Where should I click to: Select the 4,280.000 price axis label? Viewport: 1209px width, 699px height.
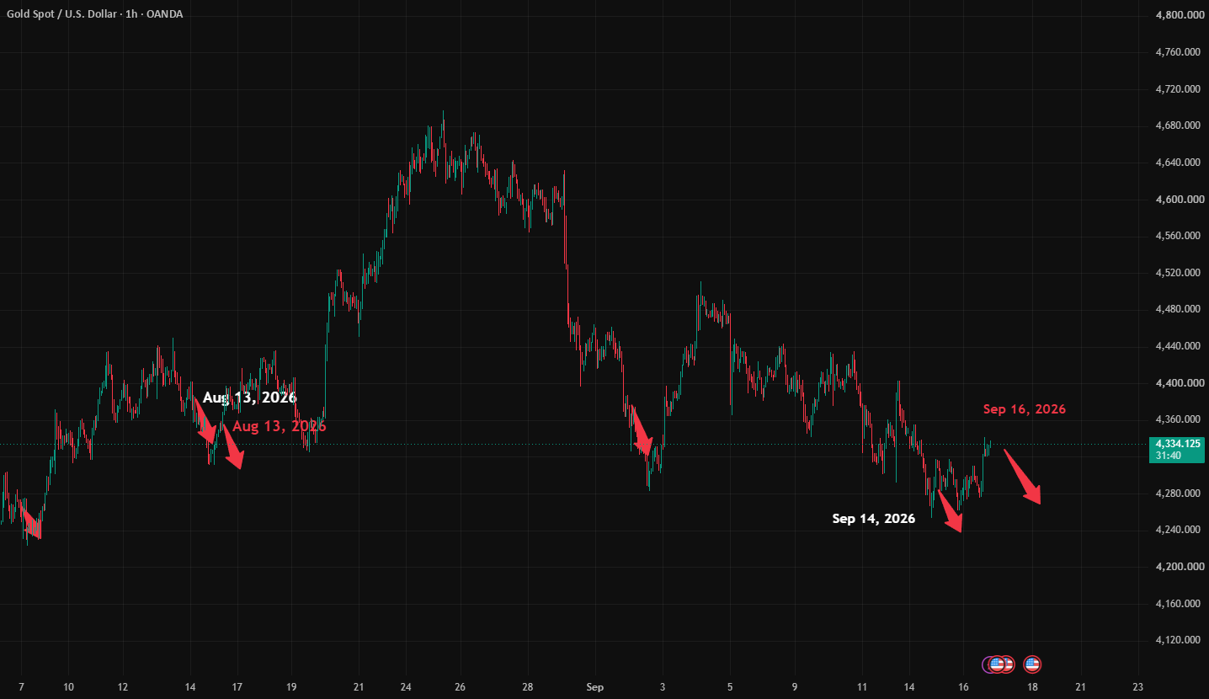1177,494
